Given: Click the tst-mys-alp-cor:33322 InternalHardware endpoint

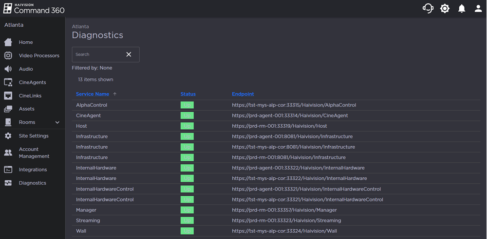Looking at the screenshot, I should [x=300, y=179].
